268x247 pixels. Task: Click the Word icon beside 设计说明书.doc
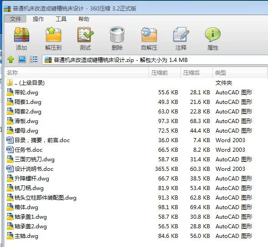pos(10,169)
